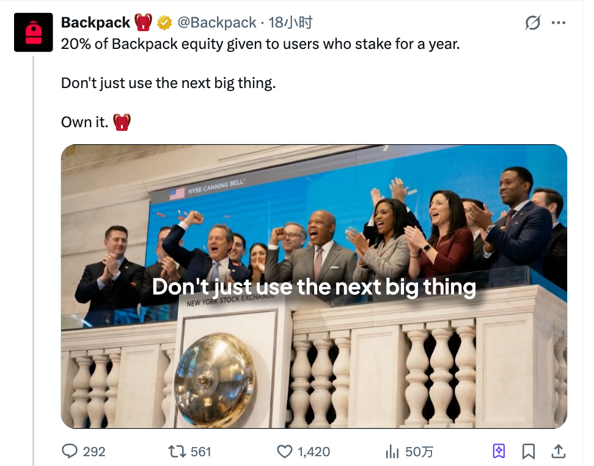Open the view analytics bar chart icon
Viewport: 594px width, 466px height.
(391, 451)
